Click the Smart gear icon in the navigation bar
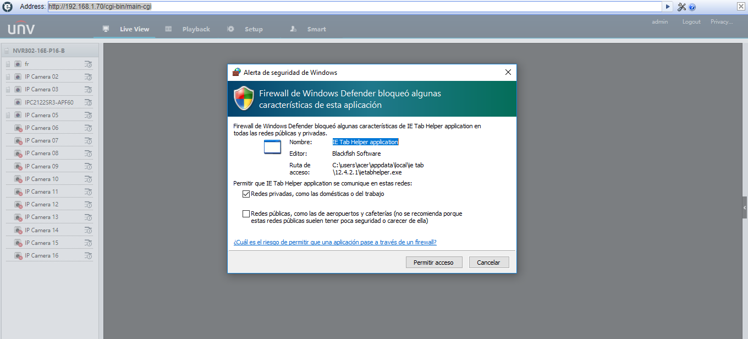Image resolution: width=748 pixels, height=339 pixels. coord(293,29)
